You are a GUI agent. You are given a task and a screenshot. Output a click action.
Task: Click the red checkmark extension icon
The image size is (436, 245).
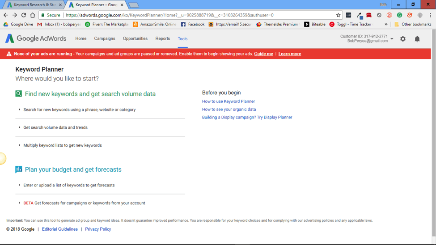coord(410,15)
